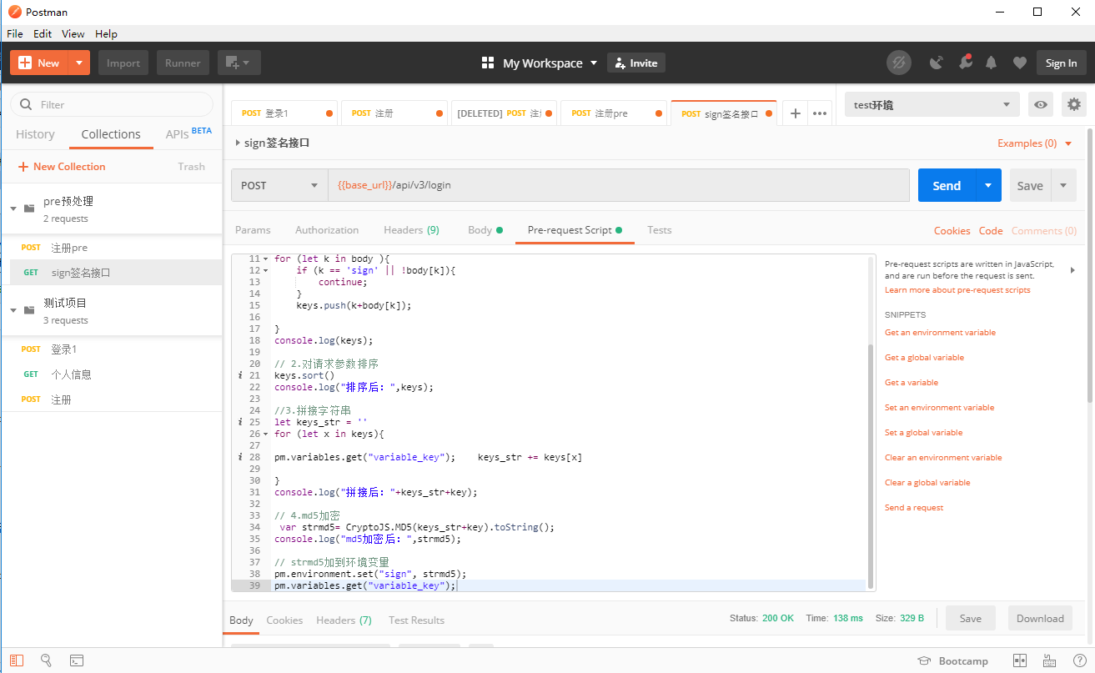Image resolution: width=1095 pixels, height=673 pixels.
Task: Click the request URL input field
Action: click(619, 185)
